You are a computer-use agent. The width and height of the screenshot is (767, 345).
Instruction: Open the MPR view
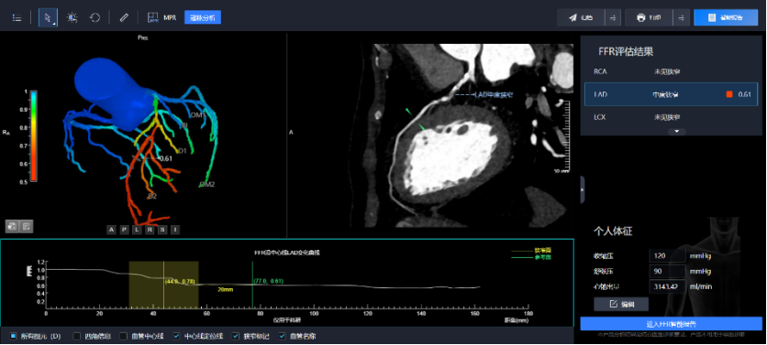point(161,18)
